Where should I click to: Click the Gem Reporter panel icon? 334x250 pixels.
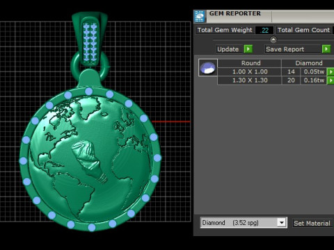200,16
